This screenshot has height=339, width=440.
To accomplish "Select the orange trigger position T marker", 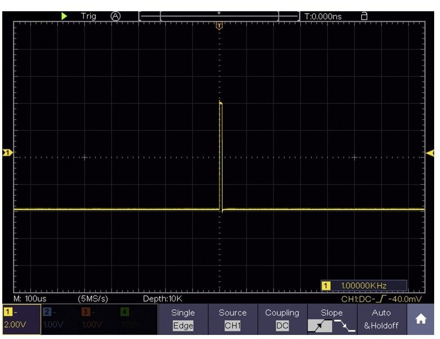I will pos(219,26).
